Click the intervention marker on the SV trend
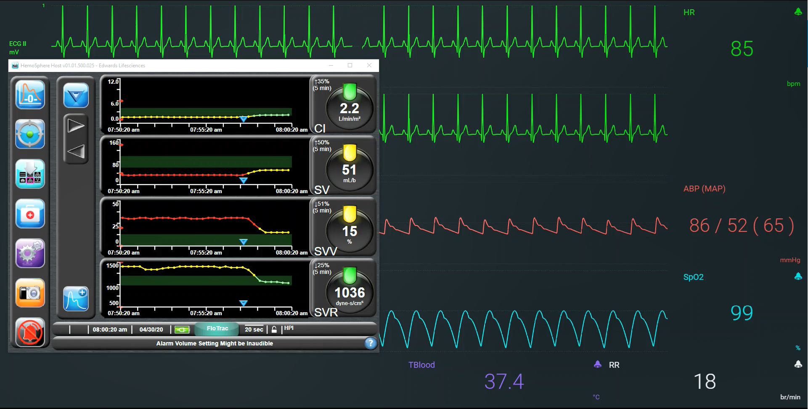808x409 pixels. click(243, 181)
